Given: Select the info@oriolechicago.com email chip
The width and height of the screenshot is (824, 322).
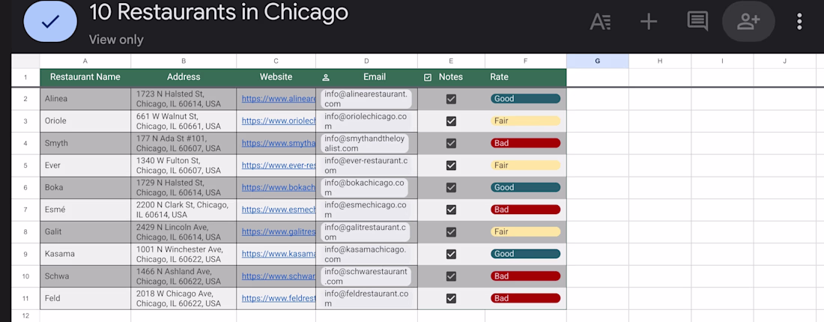Looking at the screenshot, I should pos(366,121).
